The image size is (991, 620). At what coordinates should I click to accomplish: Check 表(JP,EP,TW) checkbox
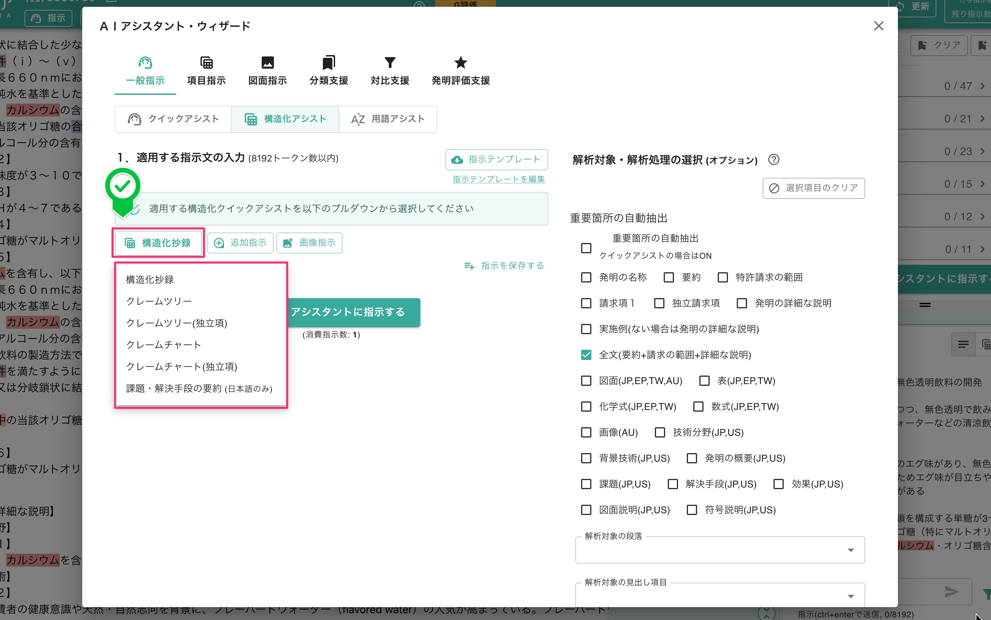[x=704, y=381]
